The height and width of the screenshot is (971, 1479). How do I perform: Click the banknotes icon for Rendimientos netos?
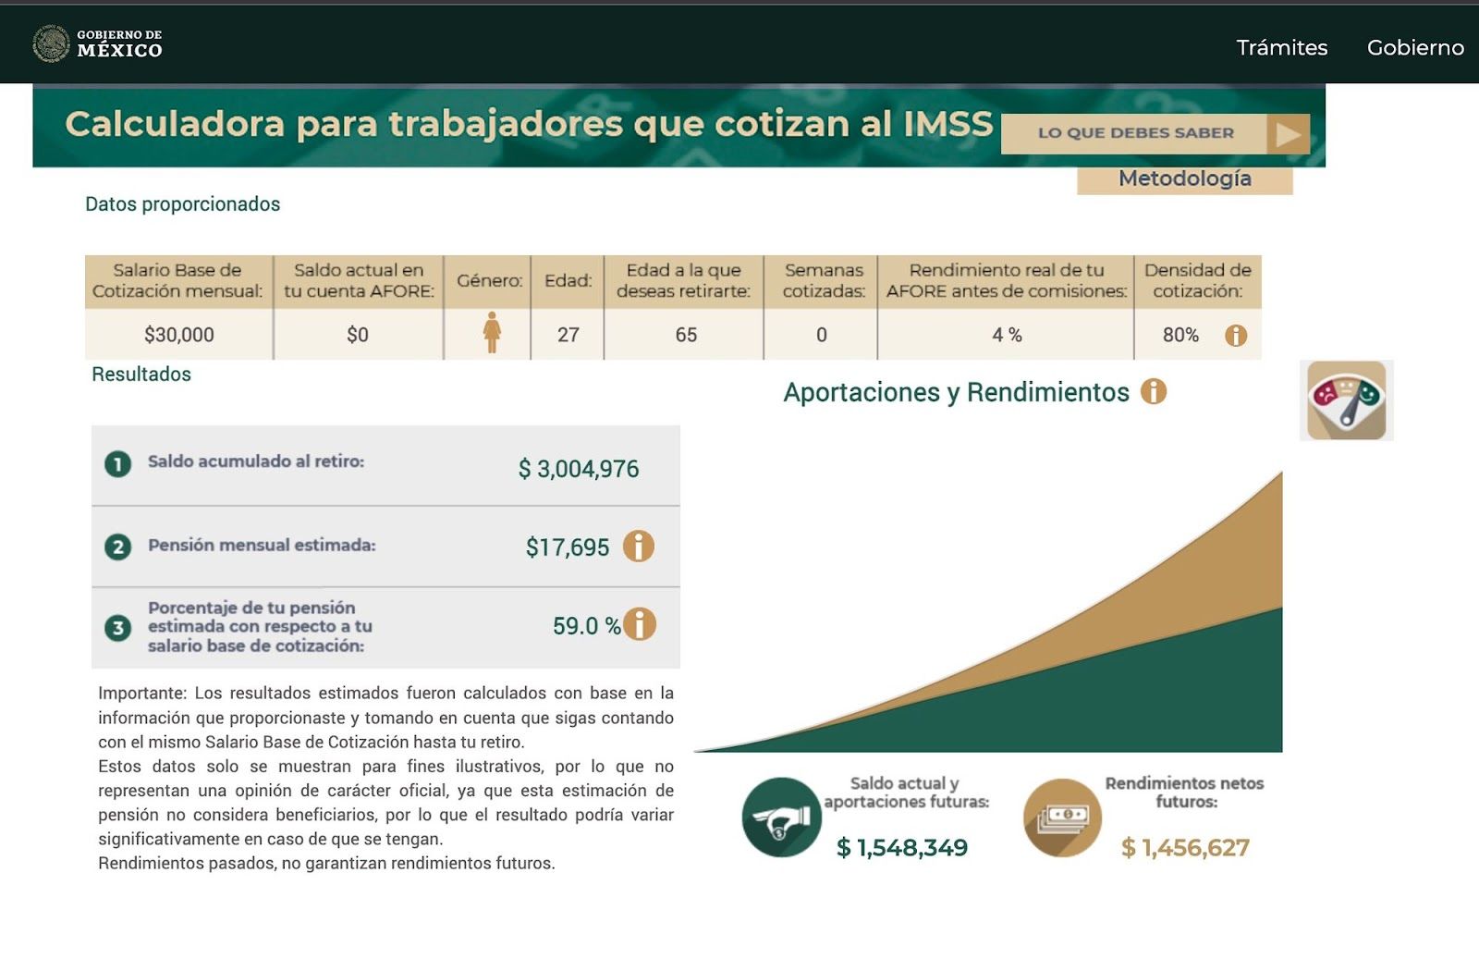(1062, 817)
